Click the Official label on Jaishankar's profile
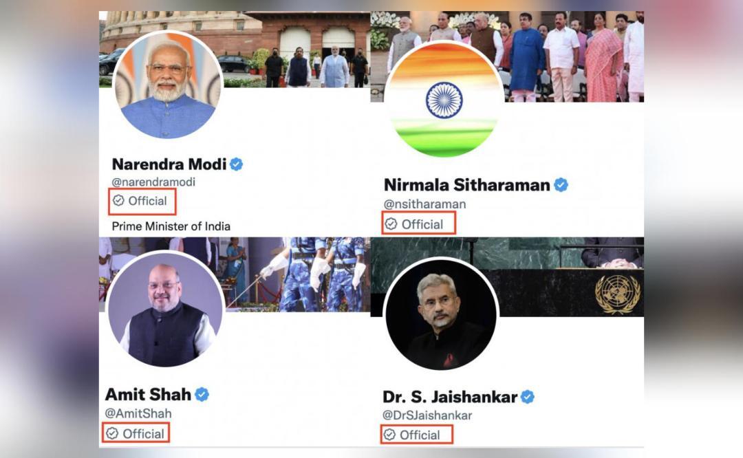The image size is (743, 458). click(420, 435)
